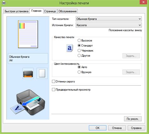
Task: Select Другое print quality option
Action: (79, 55)
